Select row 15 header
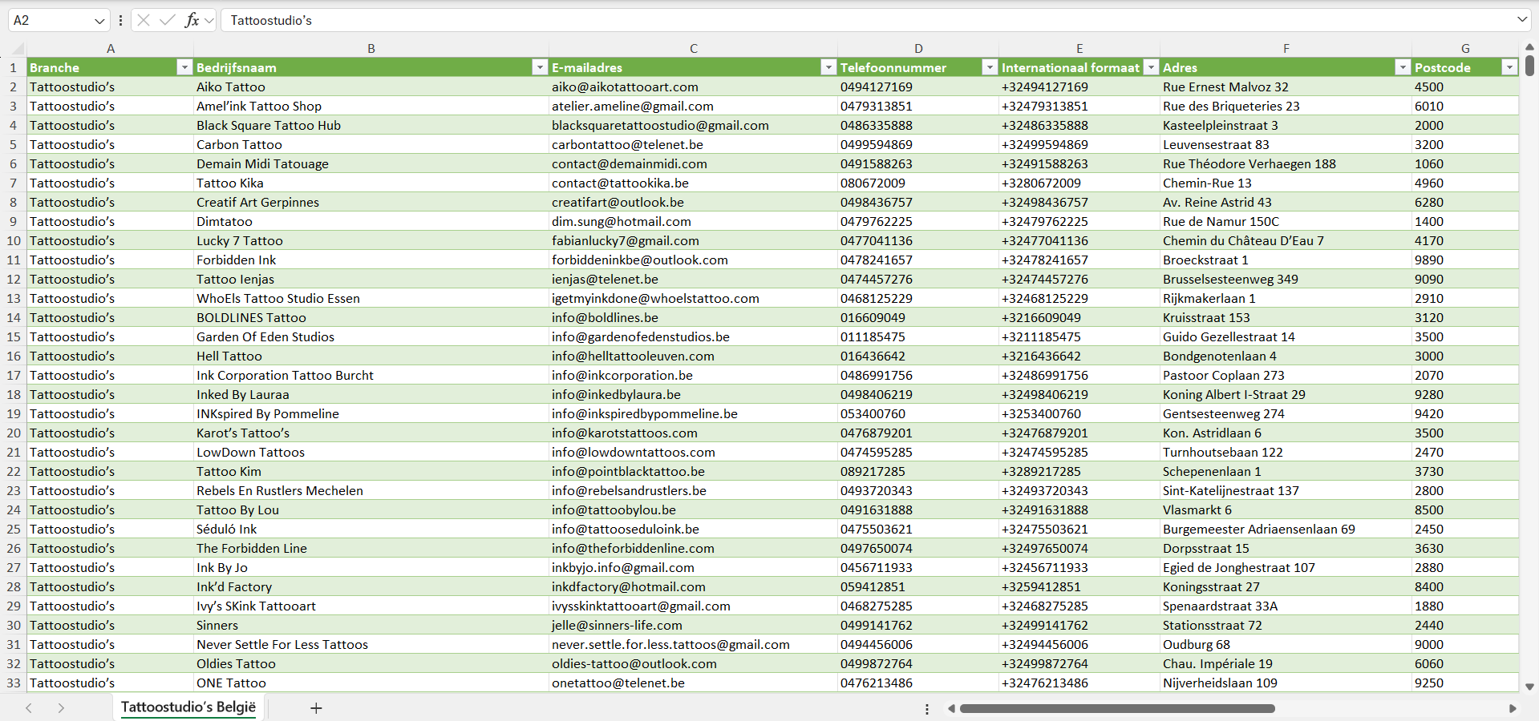 coord(14,337)
